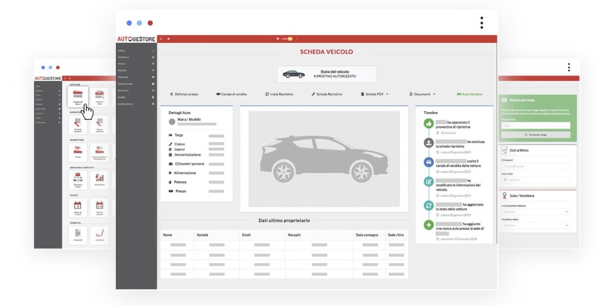Click the wrench icon beside Ripristini
The height and width of the screenshot is (305, 611).
(153, 70)
